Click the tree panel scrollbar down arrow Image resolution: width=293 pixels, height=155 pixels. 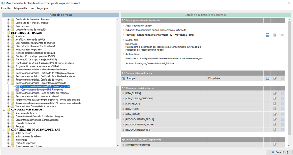[x=118, y=146]
